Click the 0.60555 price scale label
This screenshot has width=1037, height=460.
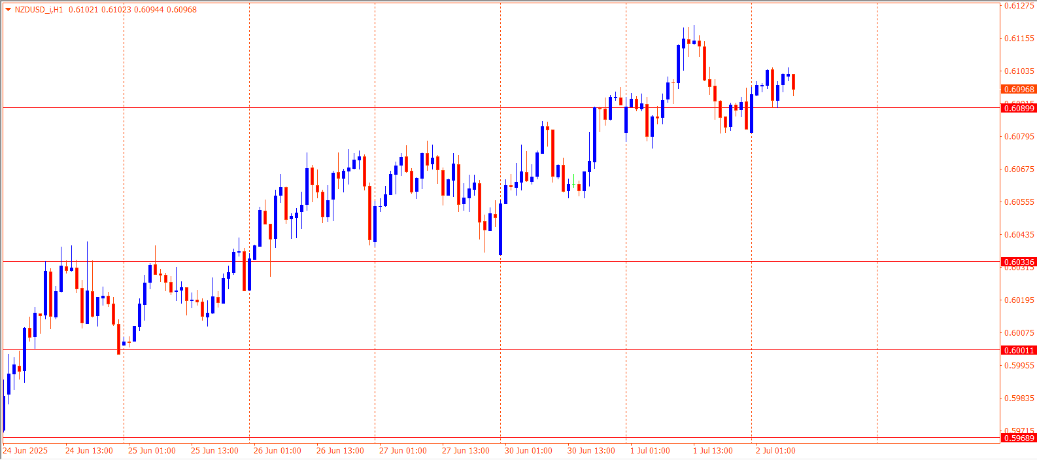1019,202
